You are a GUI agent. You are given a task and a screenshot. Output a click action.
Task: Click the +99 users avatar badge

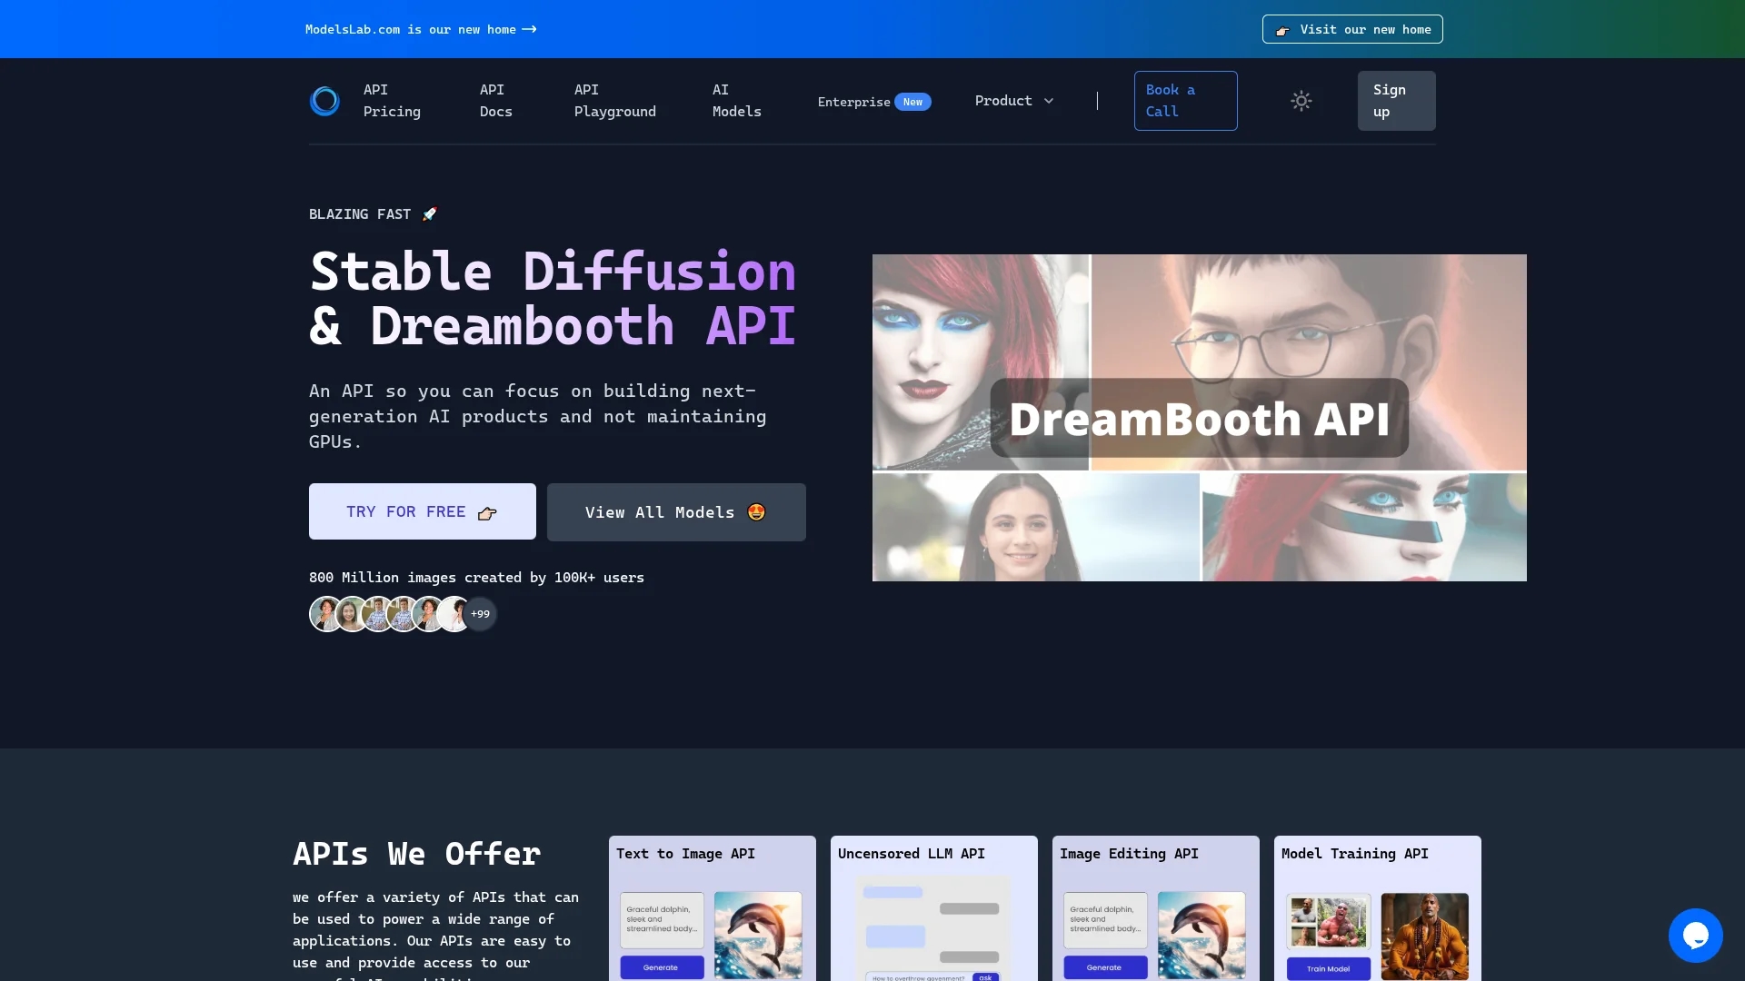click(480, 614)
